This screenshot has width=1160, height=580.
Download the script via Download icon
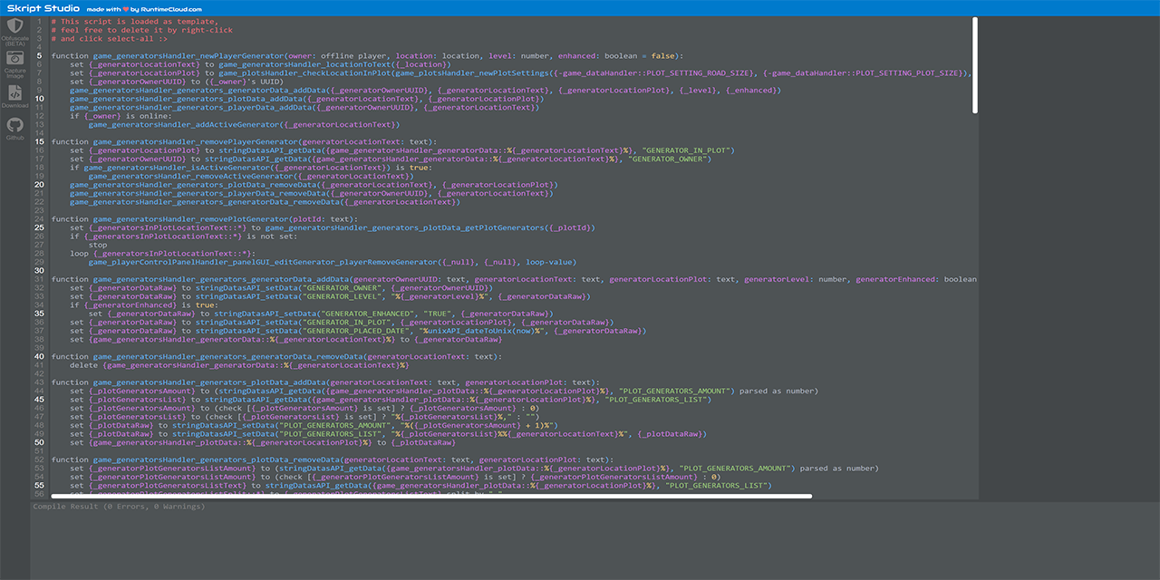click(14, 96)
